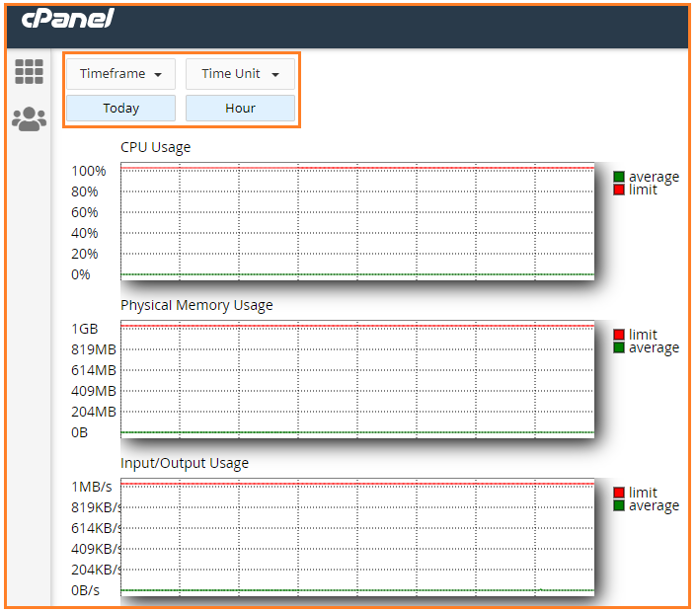Click the Physical Memory Usage graph area
The height and width of the screenshot is (612, 697).
point(357,379)
